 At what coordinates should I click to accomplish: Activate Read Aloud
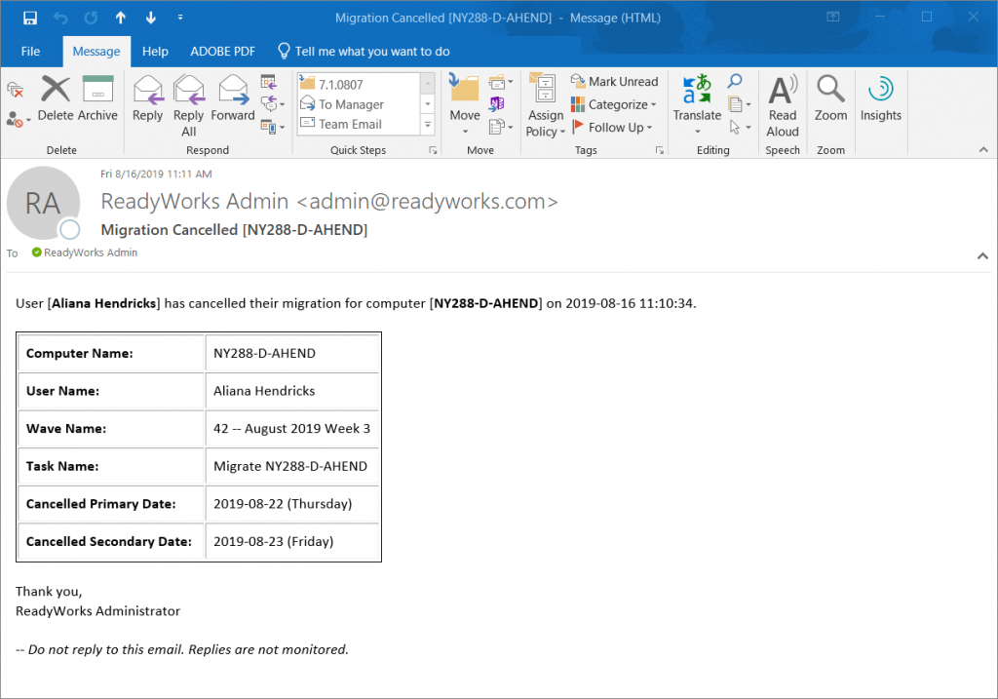pos(783,101)
